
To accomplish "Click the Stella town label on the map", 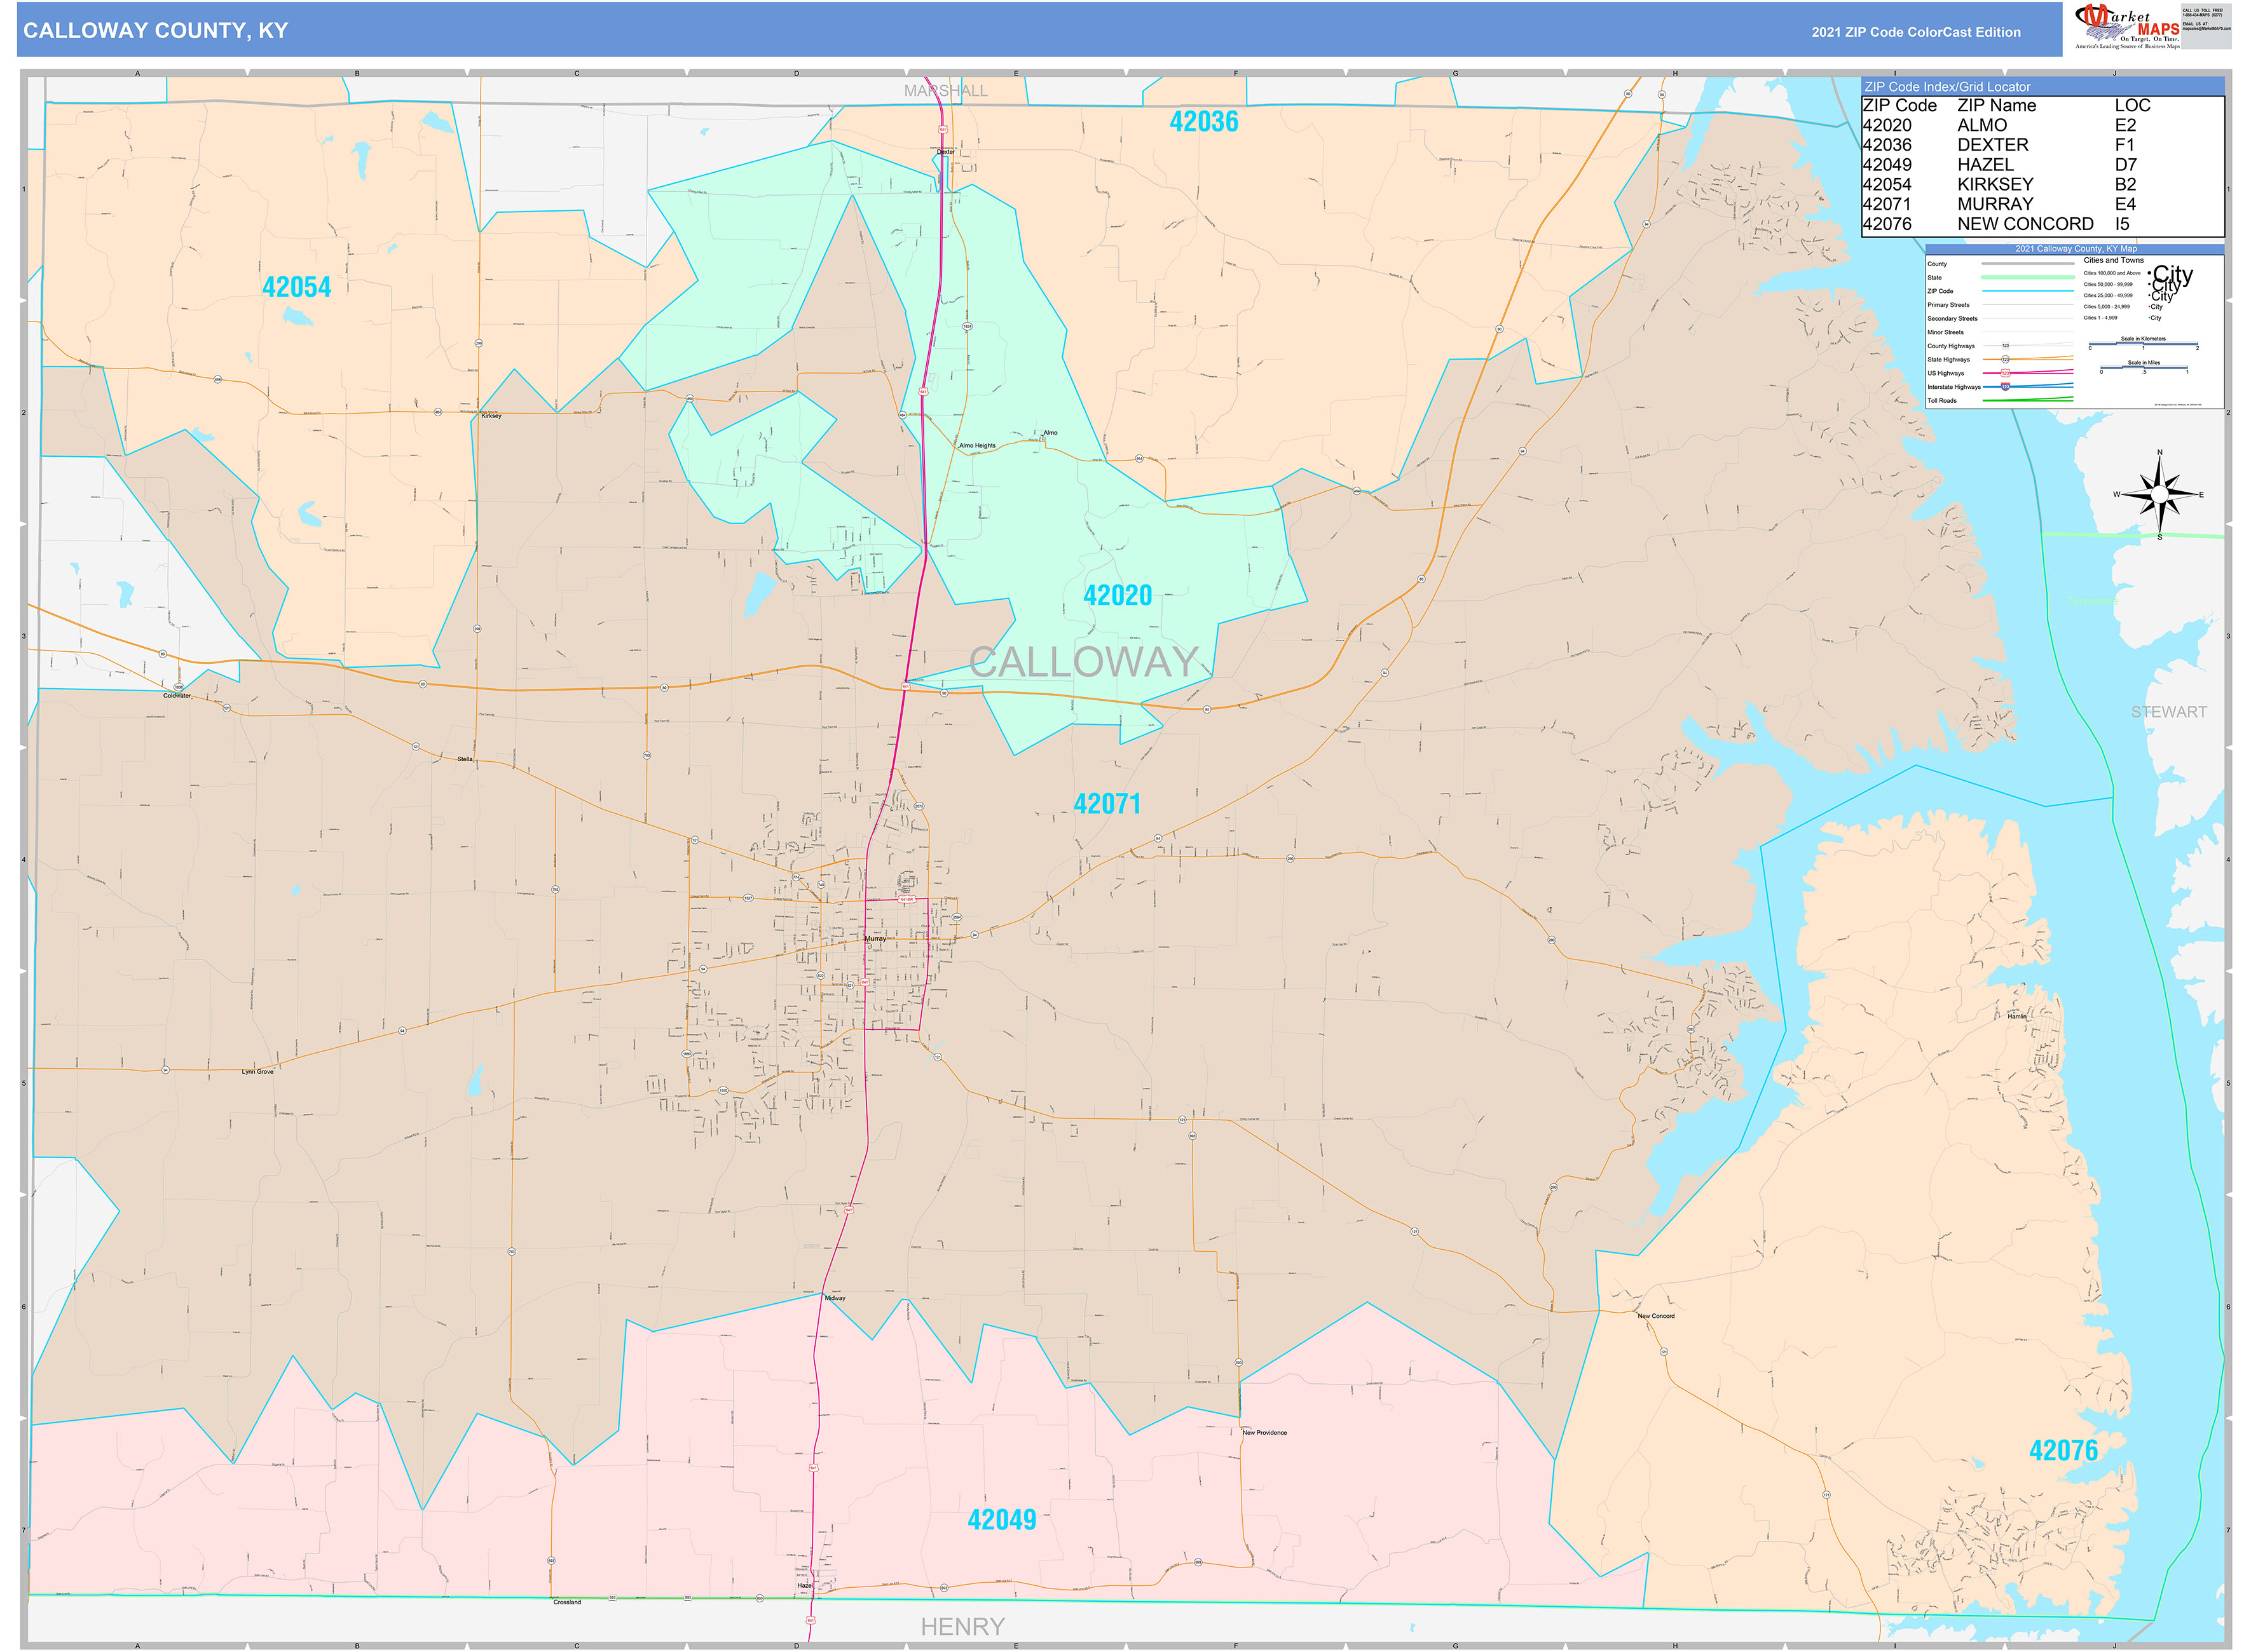I will click(x=464, y=759).
